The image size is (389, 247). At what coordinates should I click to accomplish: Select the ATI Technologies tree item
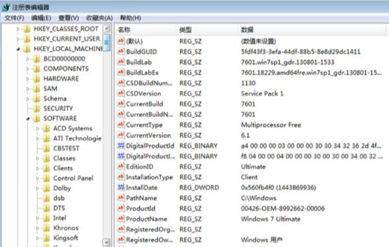(x=77, y=138)
